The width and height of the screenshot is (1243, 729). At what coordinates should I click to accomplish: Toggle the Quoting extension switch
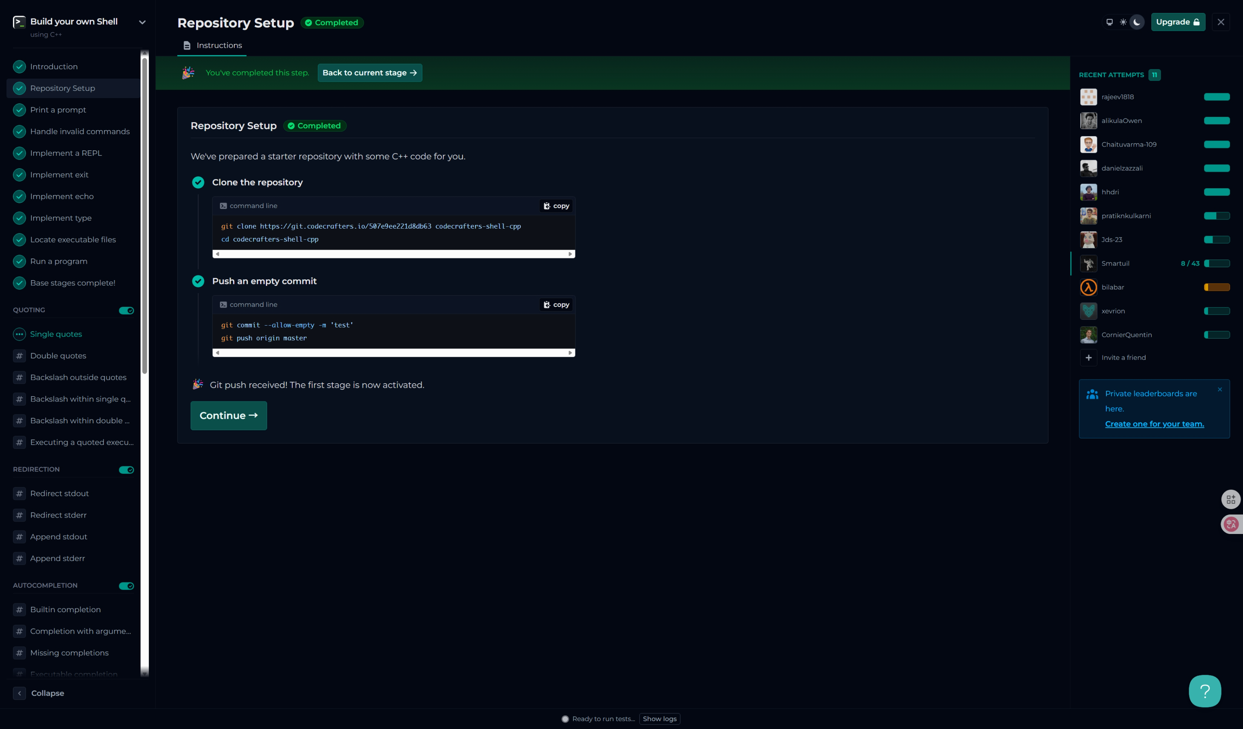click(126, 310)
